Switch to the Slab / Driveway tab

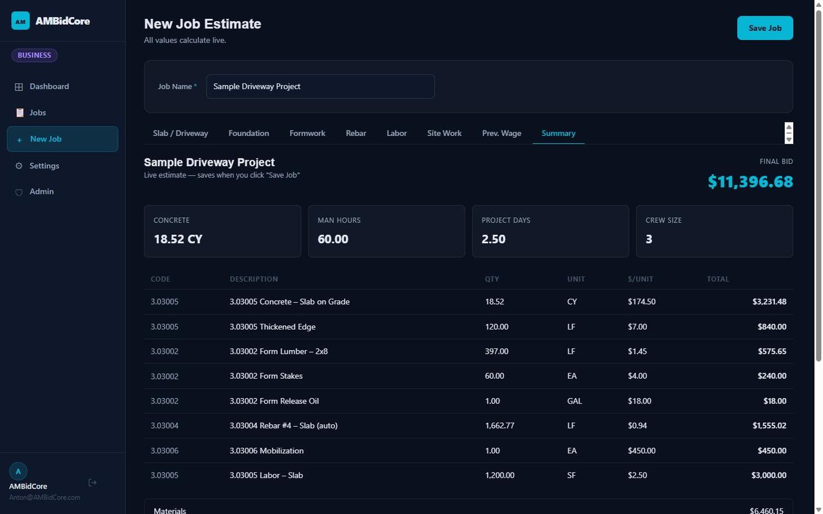pyautogui.click(x=180, y=133)
